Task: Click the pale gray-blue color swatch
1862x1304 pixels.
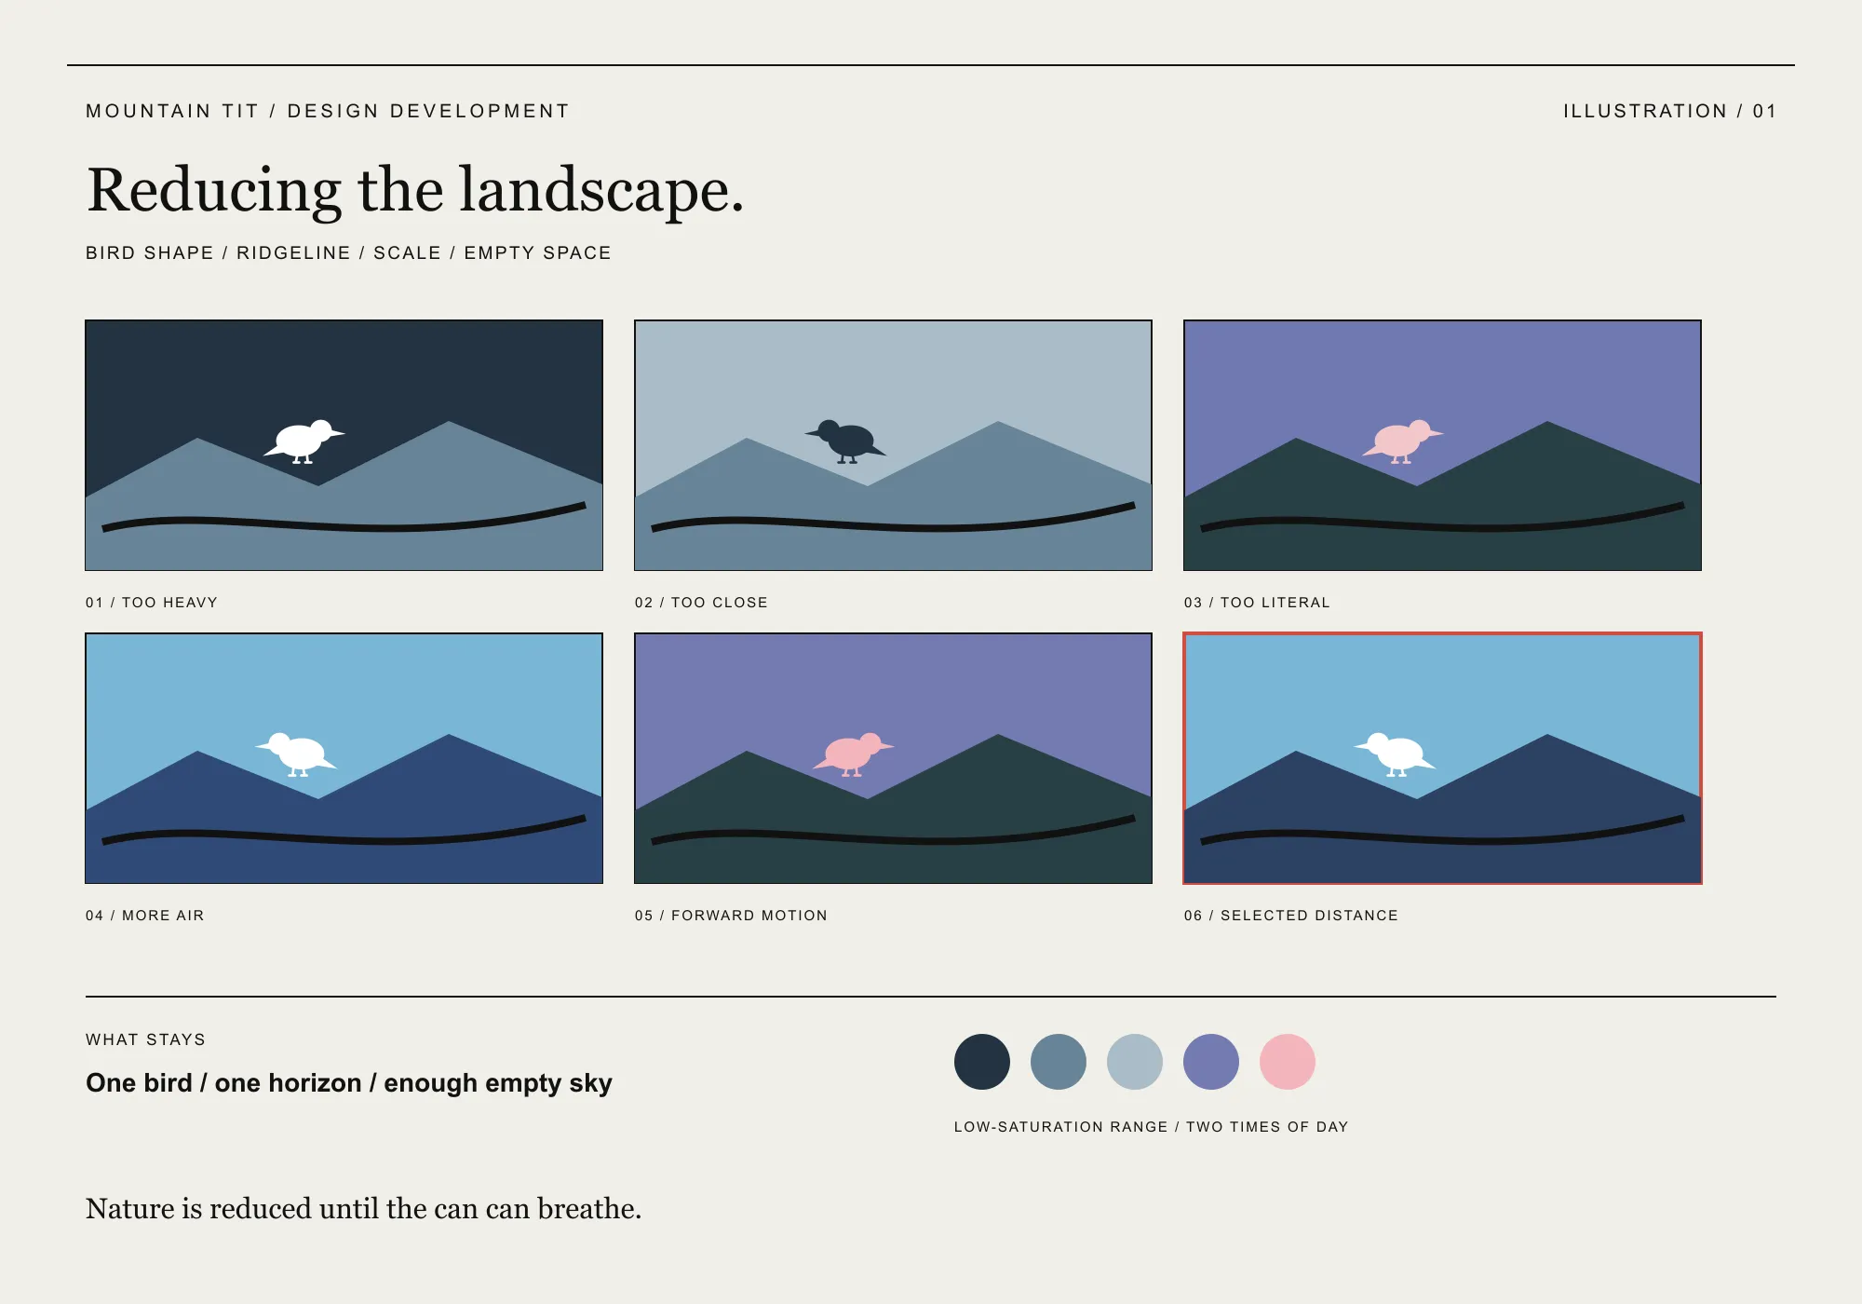Action: pos(1135,1062)
